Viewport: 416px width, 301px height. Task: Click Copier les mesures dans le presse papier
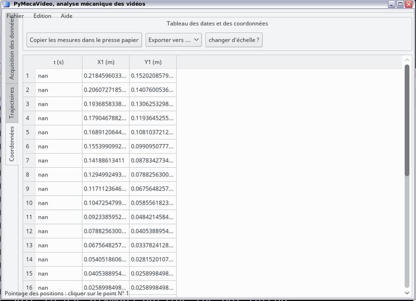(84, 40)
